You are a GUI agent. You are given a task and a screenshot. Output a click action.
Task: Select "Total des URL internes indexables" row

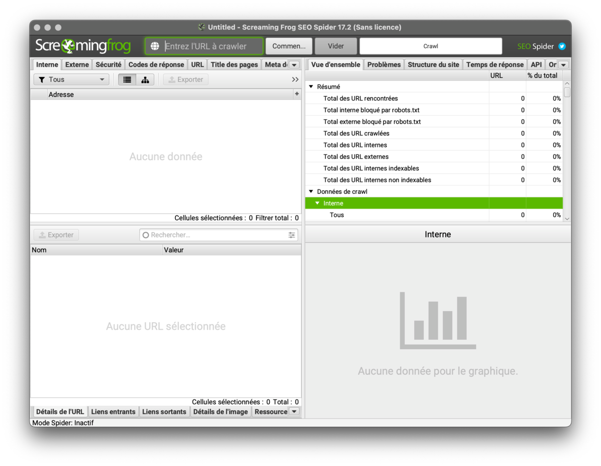tap(434, 168)
